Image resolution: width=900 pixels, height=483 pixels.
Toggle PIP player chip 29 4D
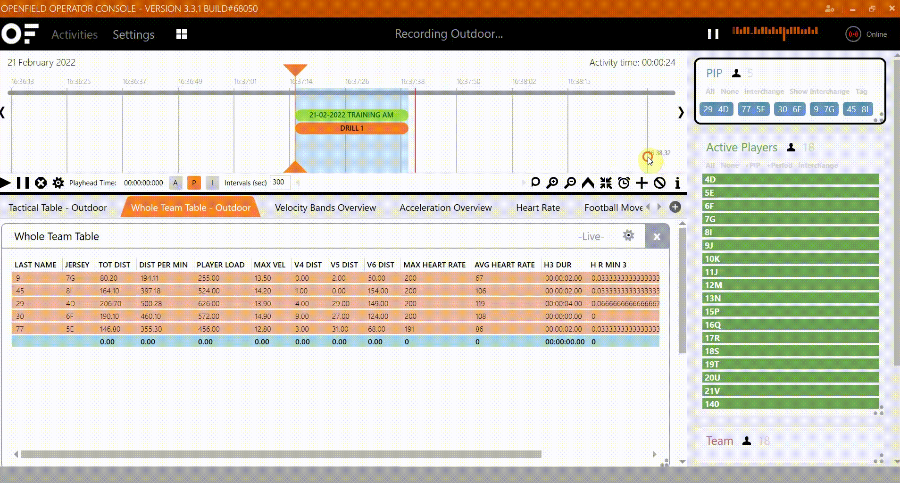[716, 109]
